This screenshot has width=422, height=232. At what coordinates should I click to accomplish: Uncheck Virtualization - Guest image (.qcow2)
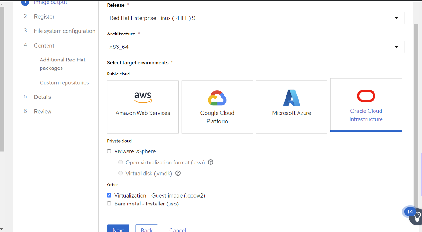pos(109,195)
